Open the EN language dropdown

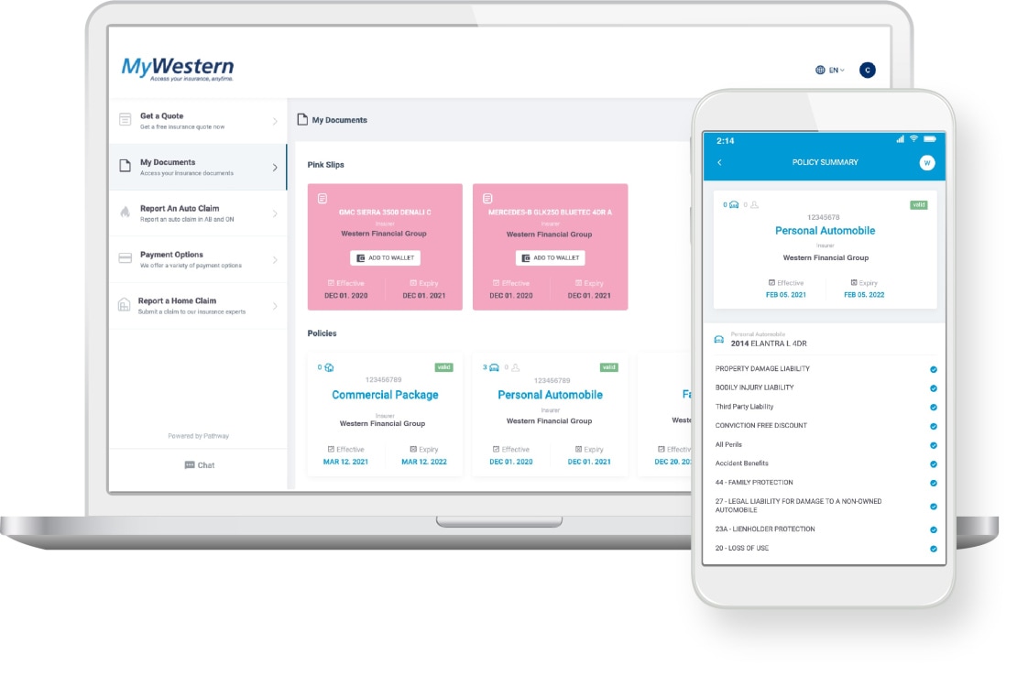[x=837, y=70]
